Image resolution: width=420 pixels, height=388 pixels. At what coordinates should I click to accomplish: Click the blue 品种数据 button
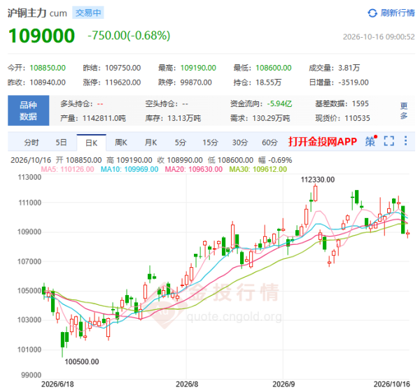[x=29, y=110]
